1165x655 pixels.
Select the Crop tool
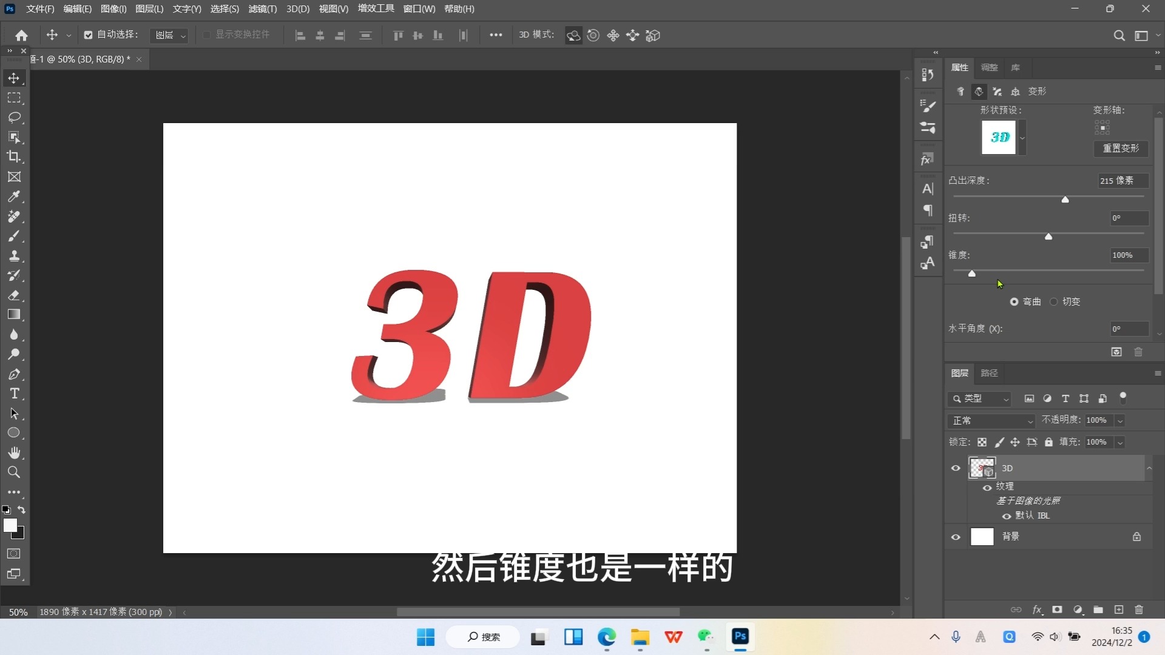[x=14, y=156]
